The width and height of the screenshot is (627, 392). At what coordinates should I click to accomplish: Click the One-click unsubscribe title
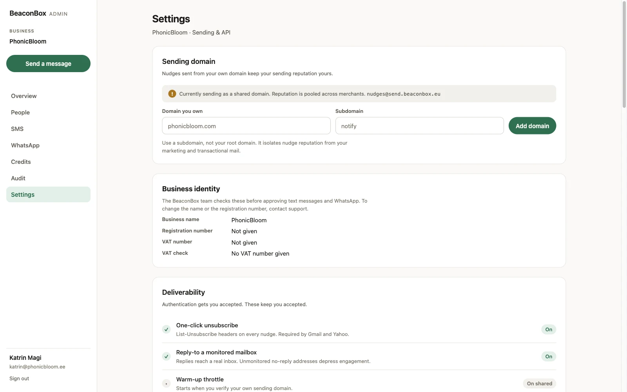click(x=207, y=325)
